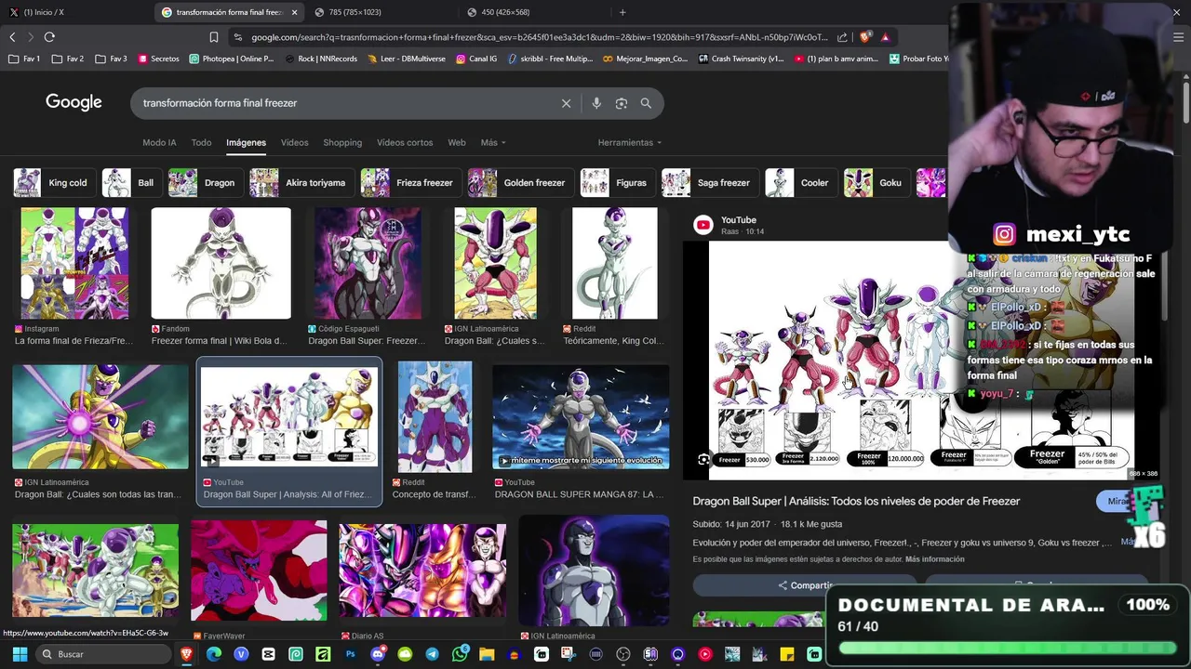
Task: Open Google Lens image search icon
Action: (x=622, y=103)
